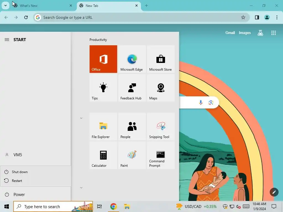Click the network tray icon
283x212 pixels.
(232, 206)
